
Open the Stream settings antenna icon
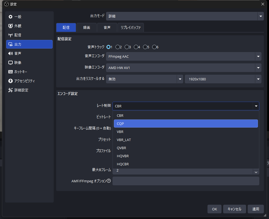pos(11,35)
